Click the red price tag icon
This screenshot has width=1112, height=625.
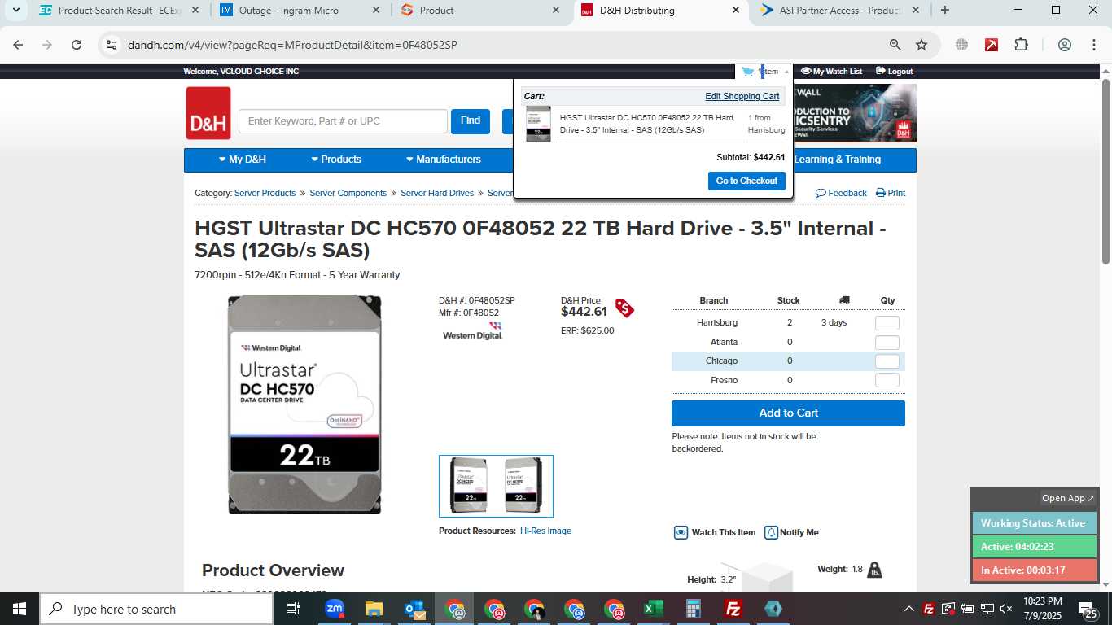tap(624, 308)
